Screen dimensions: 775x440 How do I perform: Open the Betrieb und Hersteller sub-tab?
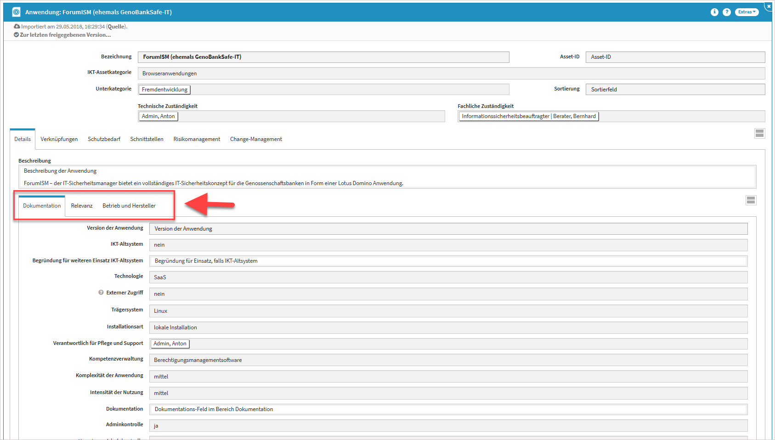[129, 206]
